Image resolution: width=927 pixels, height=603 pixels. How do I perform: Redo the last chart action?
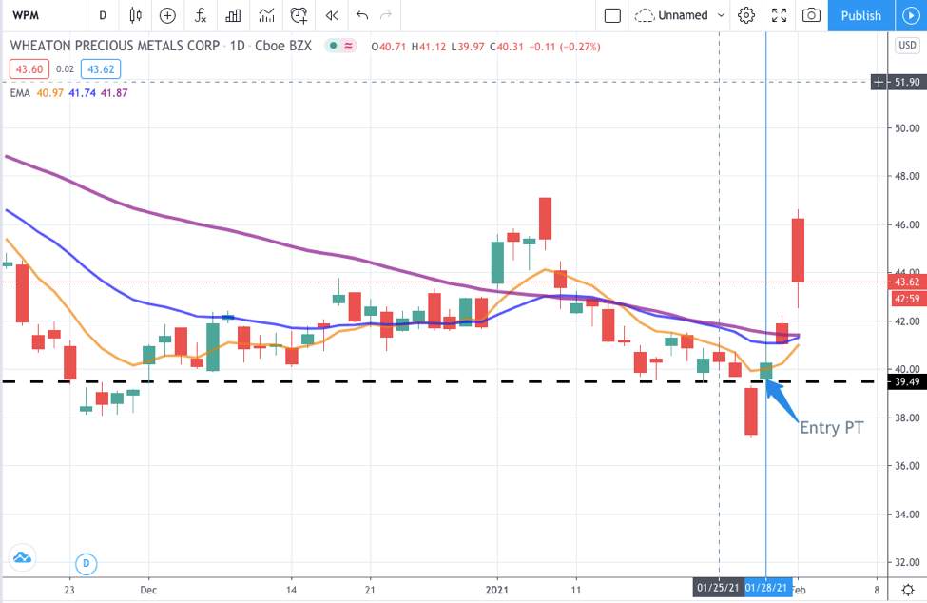(385, 15)
